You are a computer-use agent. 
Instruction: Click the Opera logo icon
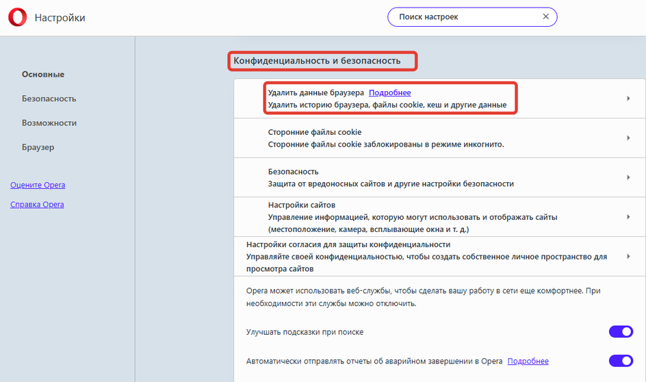(x=17, y=18)
